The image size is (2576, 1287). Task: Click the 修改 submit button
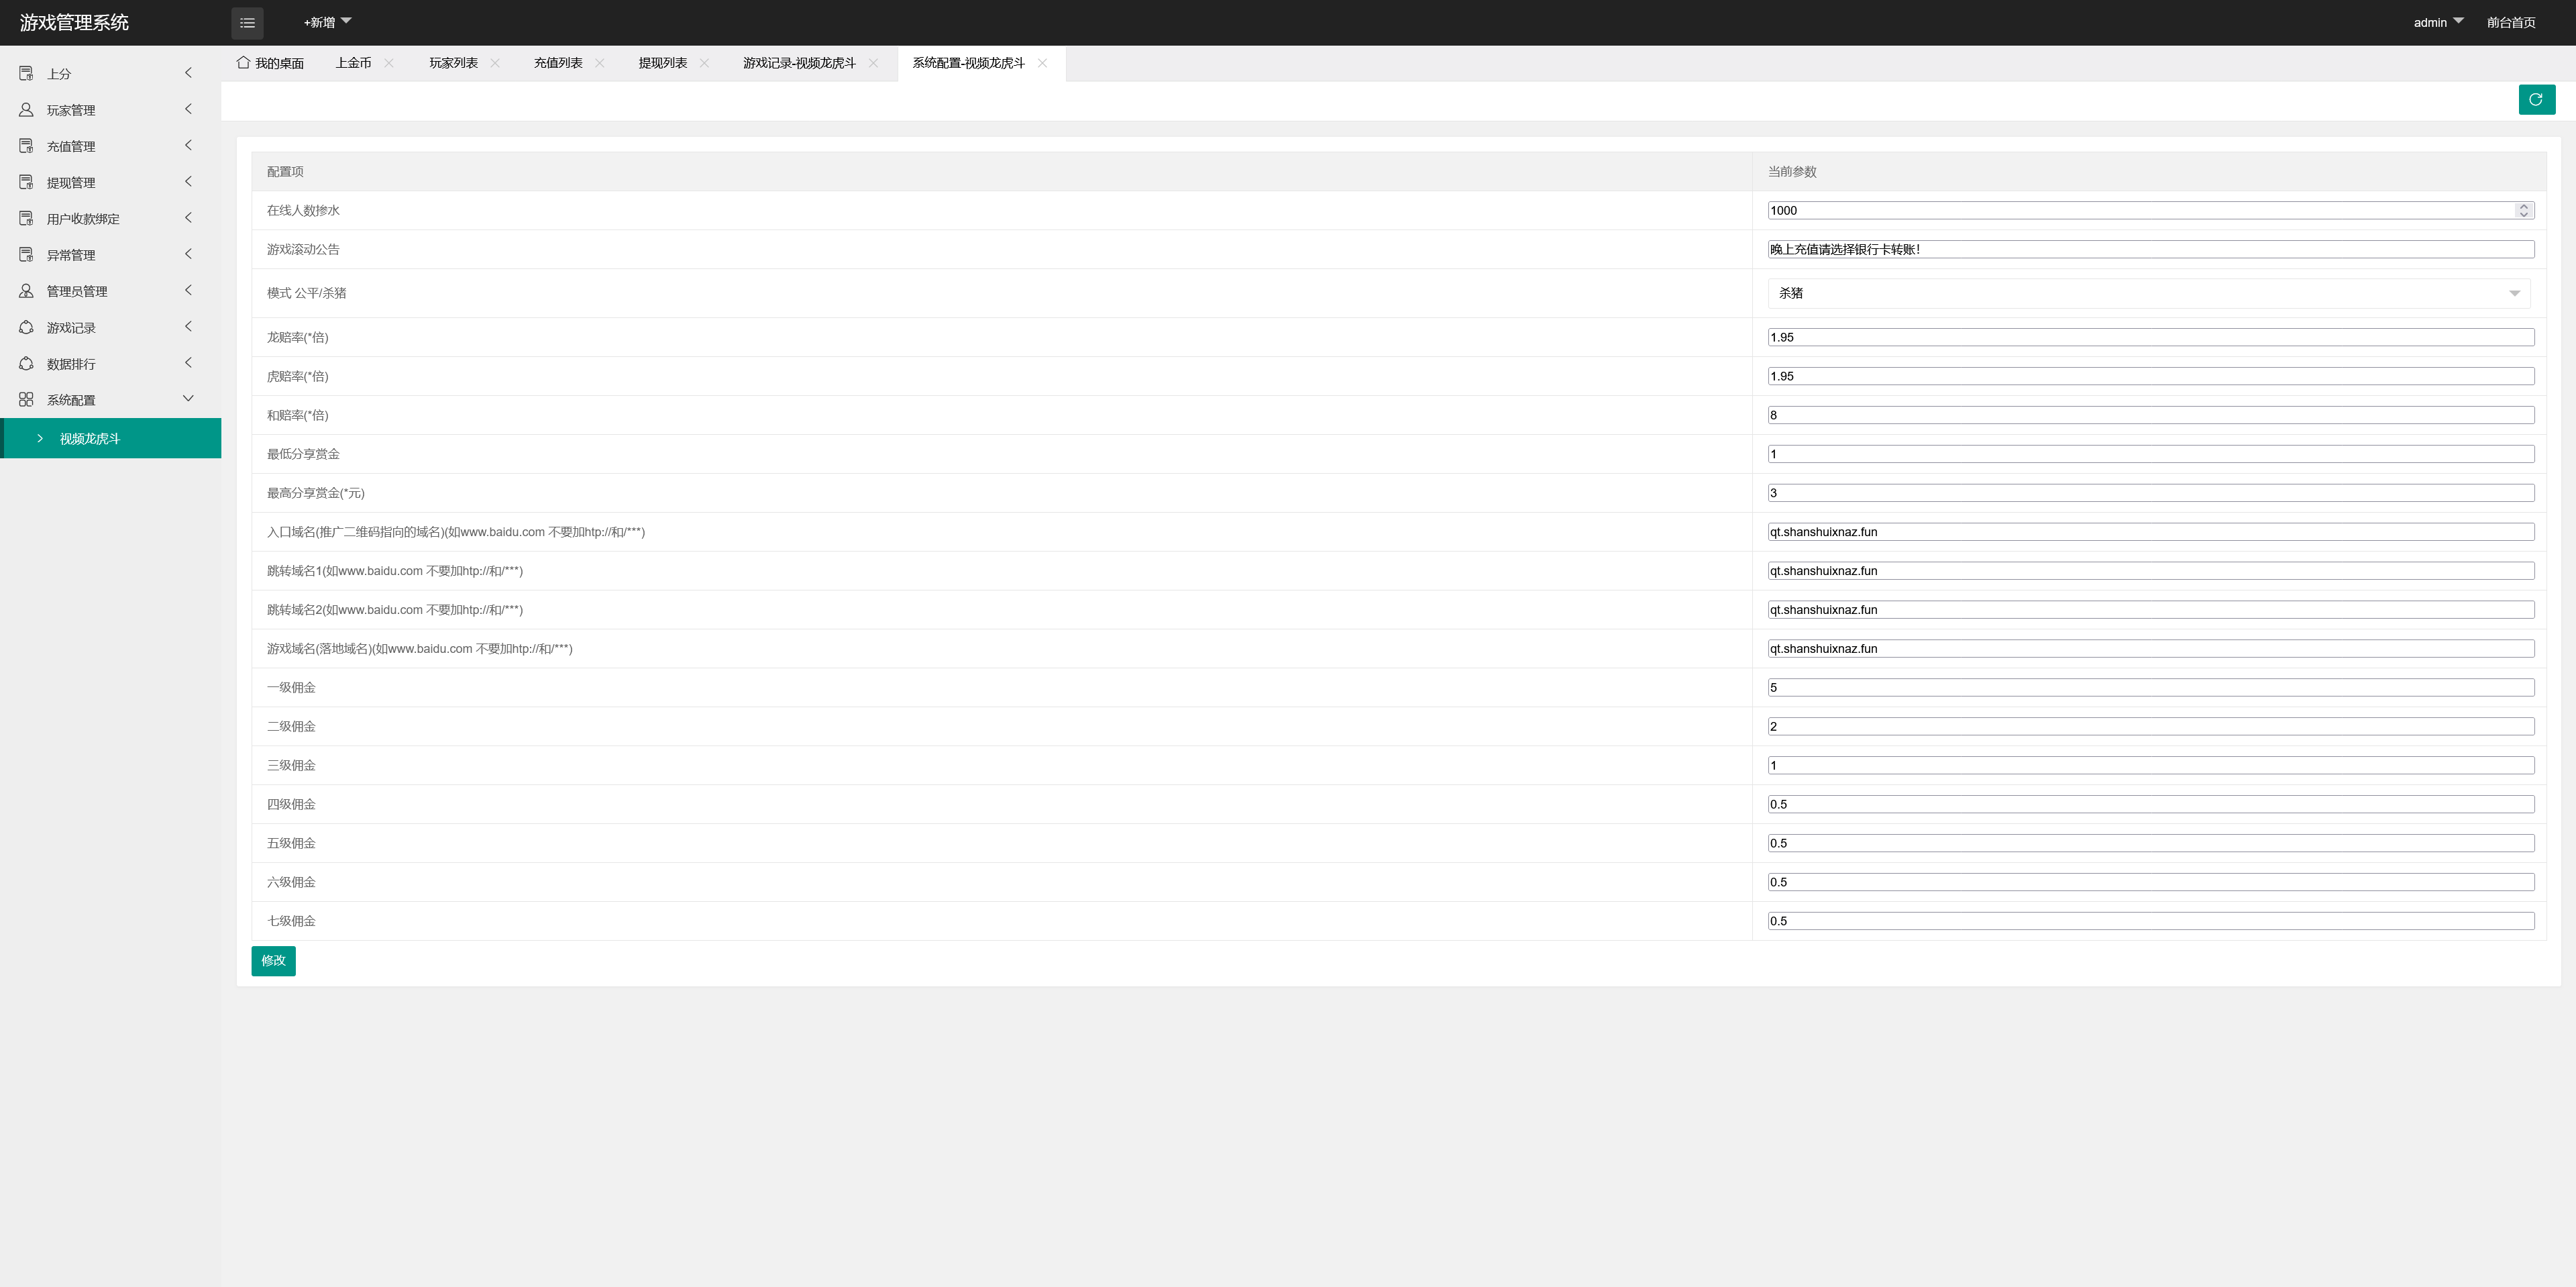coord(273,960)
